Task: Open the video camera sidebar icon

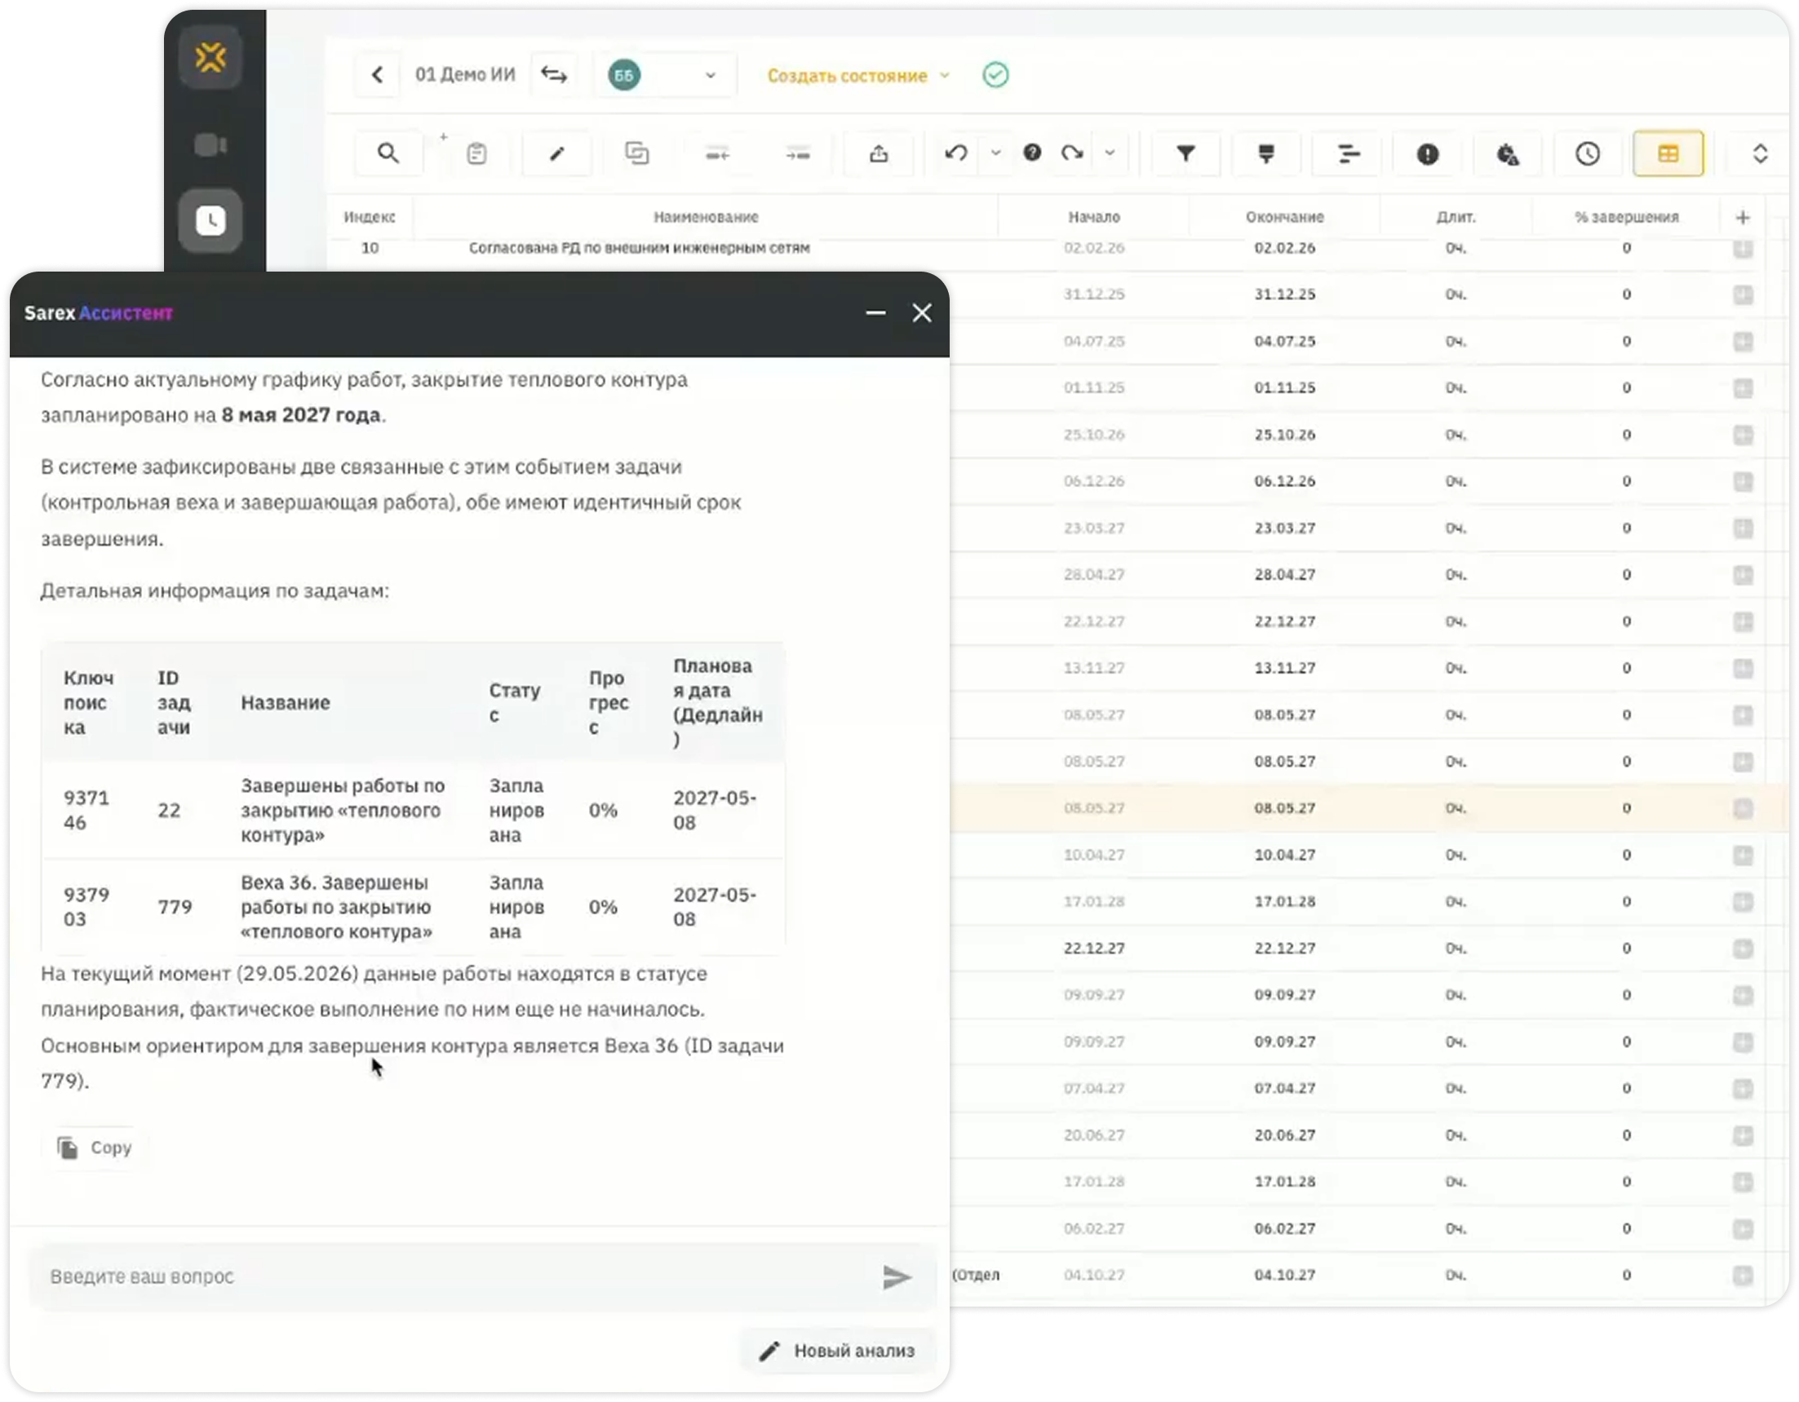Action: click(210, 146)
